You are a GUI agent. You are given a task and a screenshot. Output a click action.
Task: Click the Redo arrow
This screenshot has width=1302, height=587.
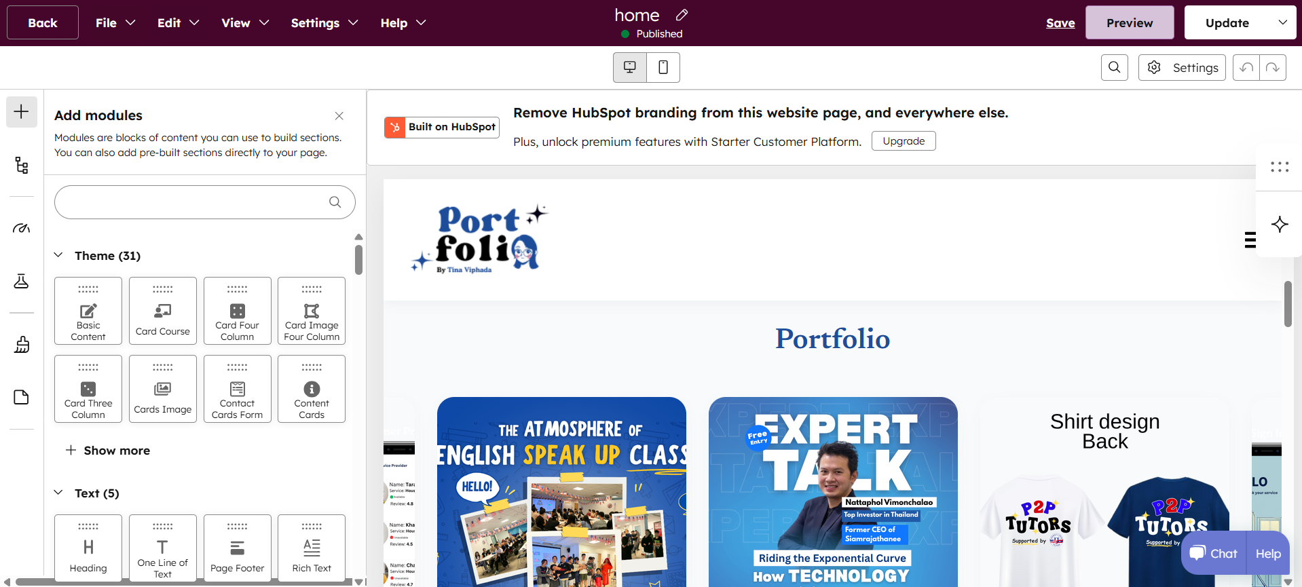click(x=1273, y=67)
